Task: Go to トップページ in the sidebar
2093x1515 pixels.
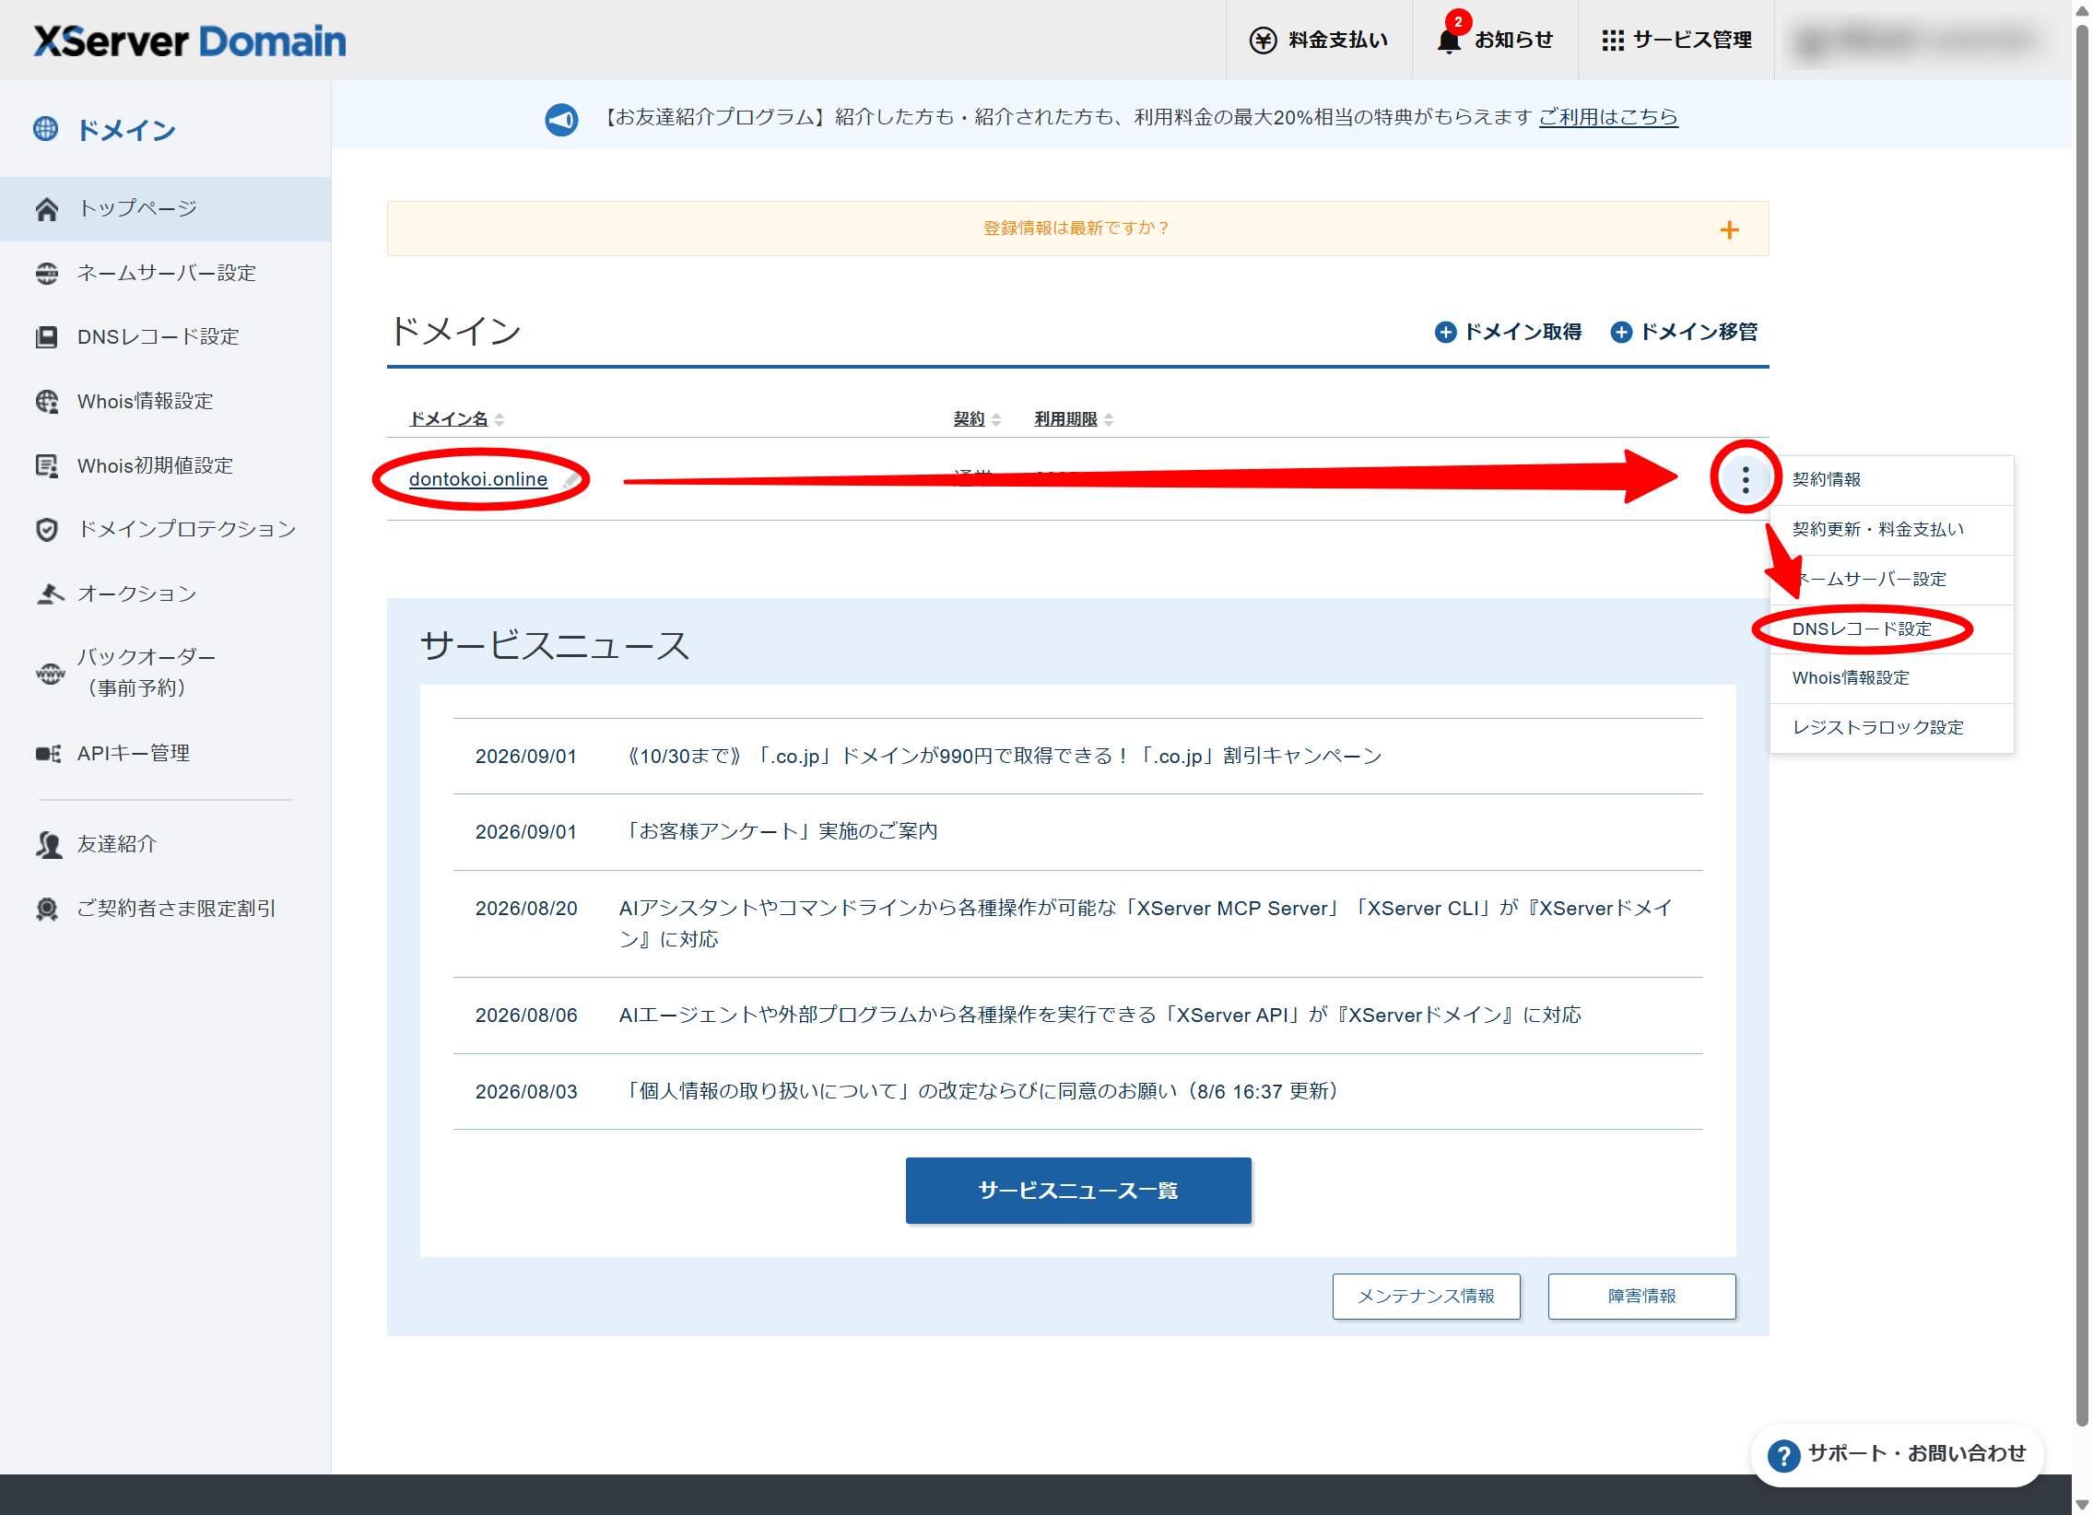Action: coord(165,208)
